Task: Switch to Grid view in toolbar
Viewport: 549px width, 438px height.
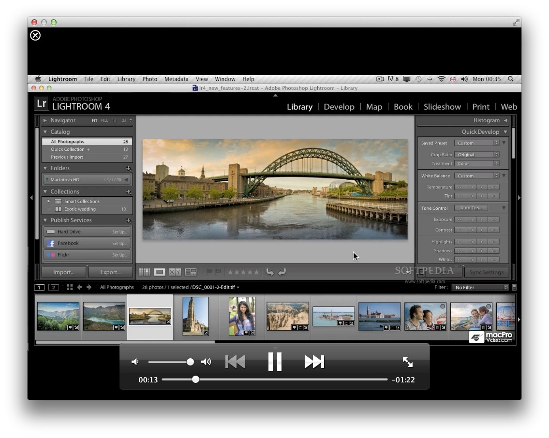Action: click(x=145, y=272)
